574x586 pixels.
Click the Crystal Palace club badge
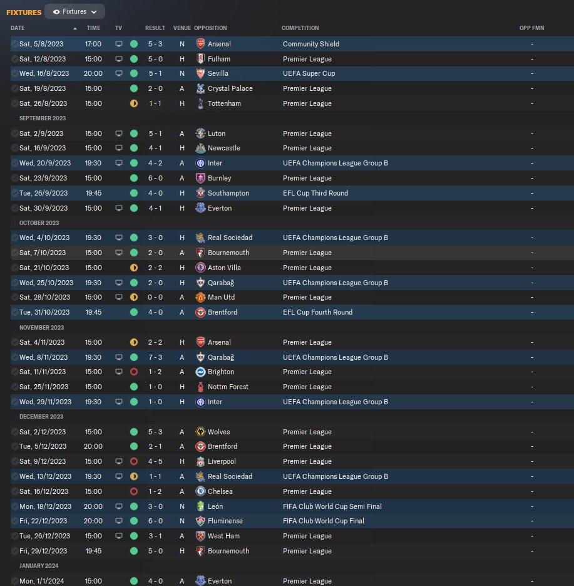pyautogui.click(x=200, y=88)
